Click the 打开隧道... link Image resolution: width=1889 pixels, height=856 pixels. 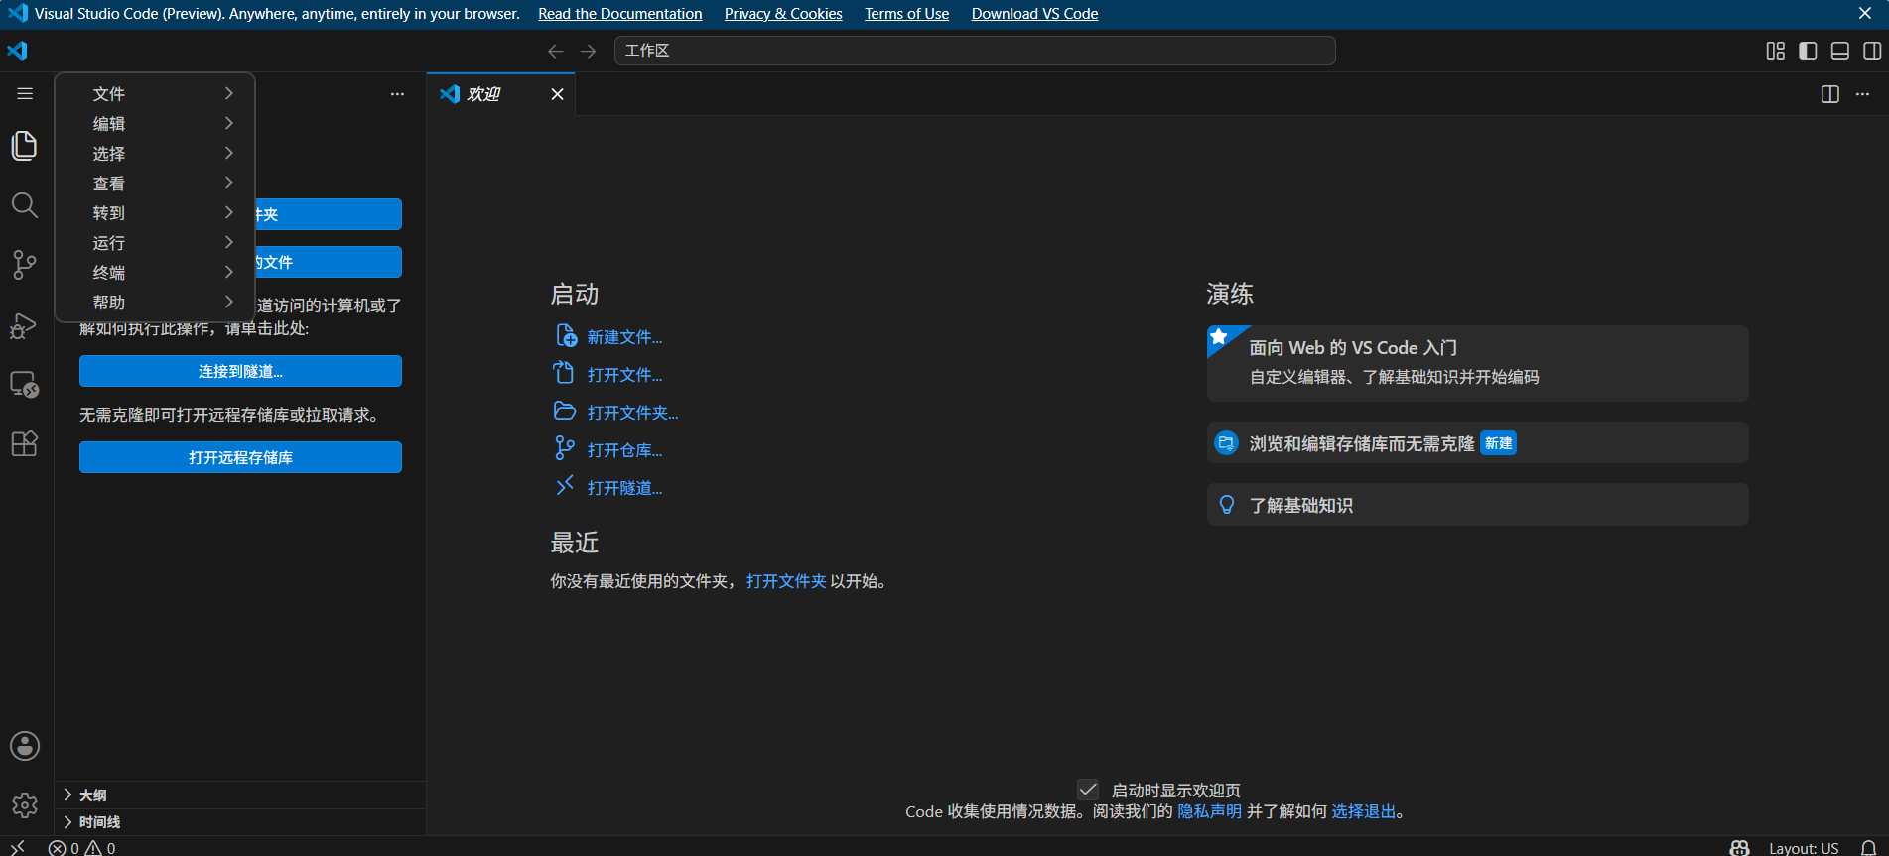coord(624,488)
